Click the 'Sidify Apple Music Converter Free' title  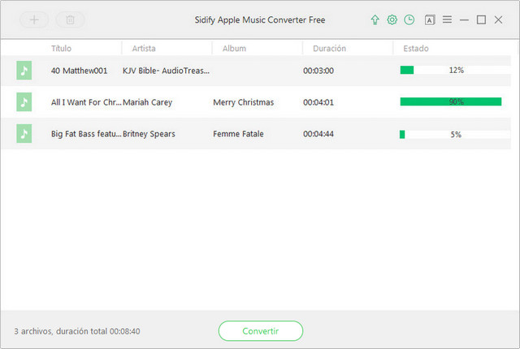click(260, 19)
